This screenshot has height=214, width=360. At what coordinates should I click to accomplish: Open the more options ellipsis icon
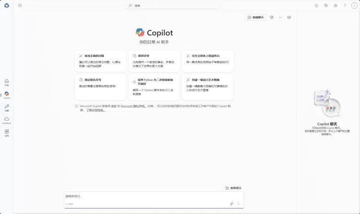280,17
